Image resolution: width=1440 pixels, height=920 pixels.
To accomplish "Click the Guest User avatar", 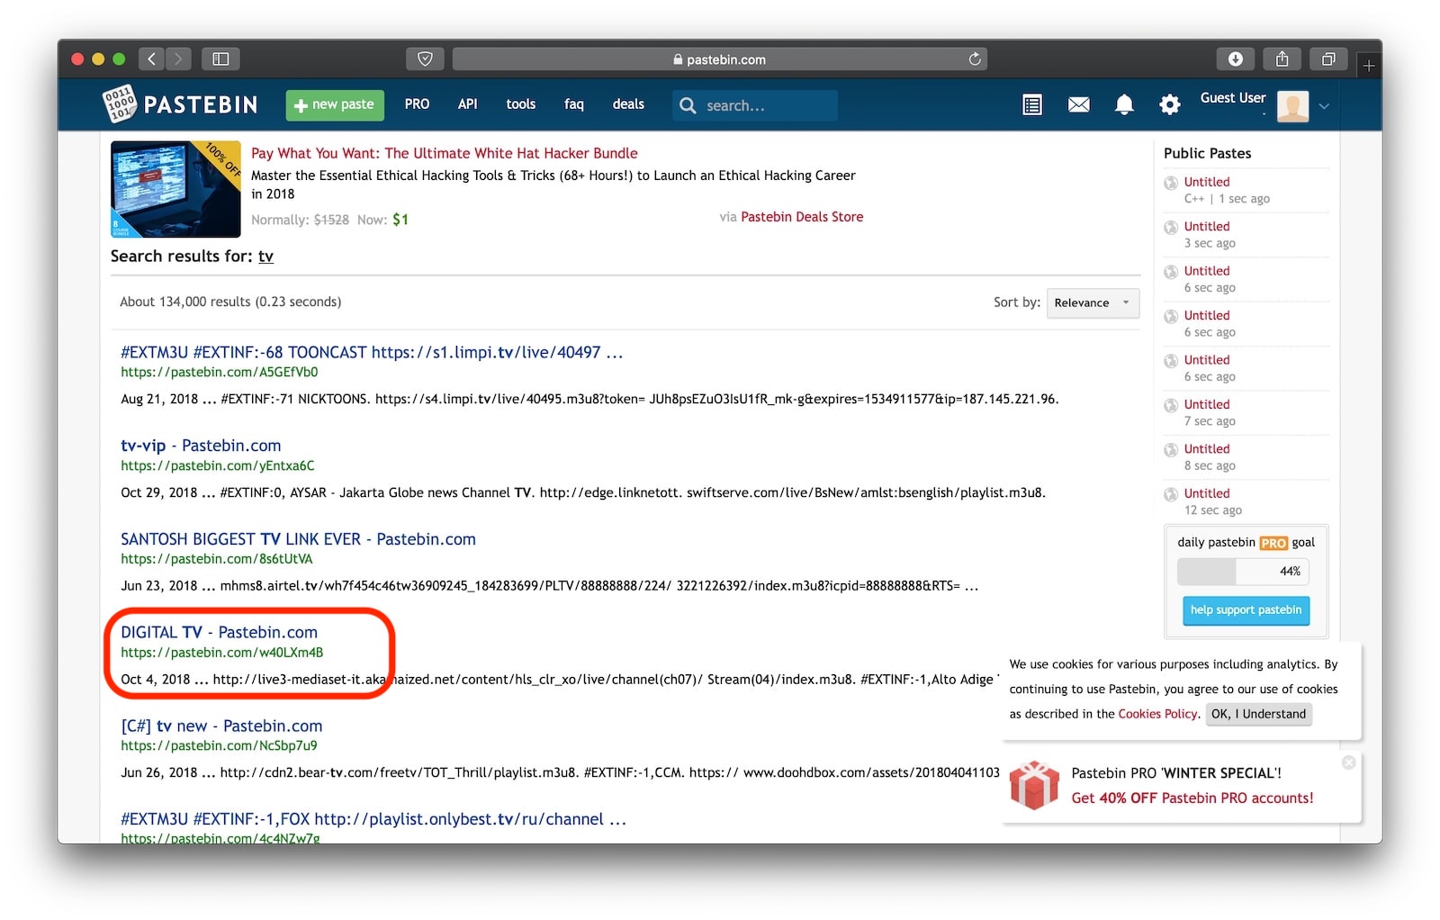I will click(1293, 106).
